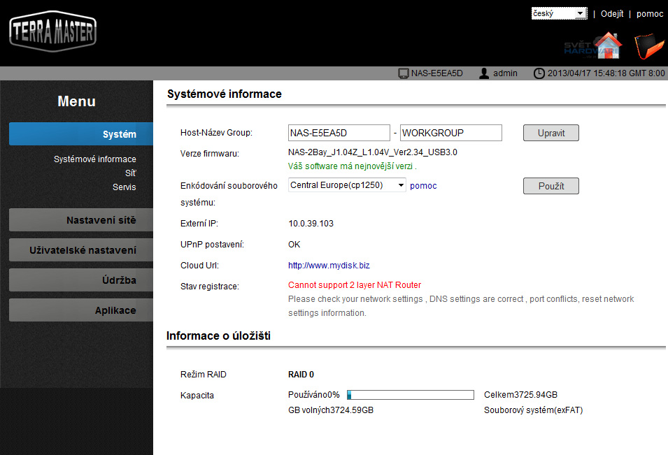Click the clock icon in status bar
The height and width of the screenshot is (455, 668).
[x=539, y=73]
